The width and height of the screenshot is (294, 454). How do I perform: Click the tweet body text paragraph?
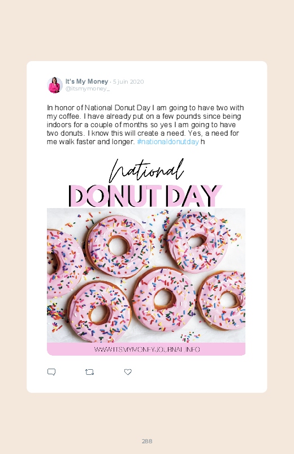(x=145, y=125)
